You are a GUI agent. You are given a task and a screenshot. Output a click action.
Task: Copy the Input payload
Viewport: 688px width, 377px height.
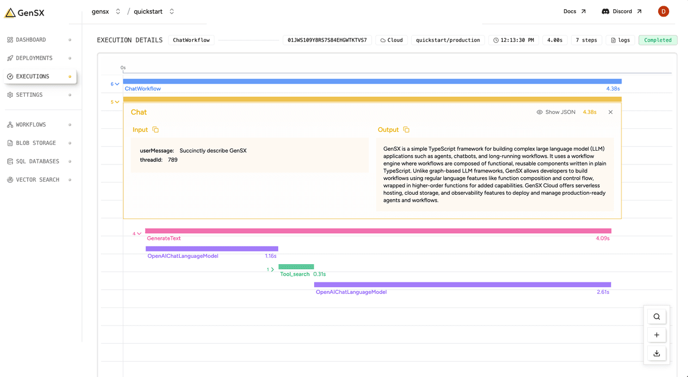tap(155, 129)
